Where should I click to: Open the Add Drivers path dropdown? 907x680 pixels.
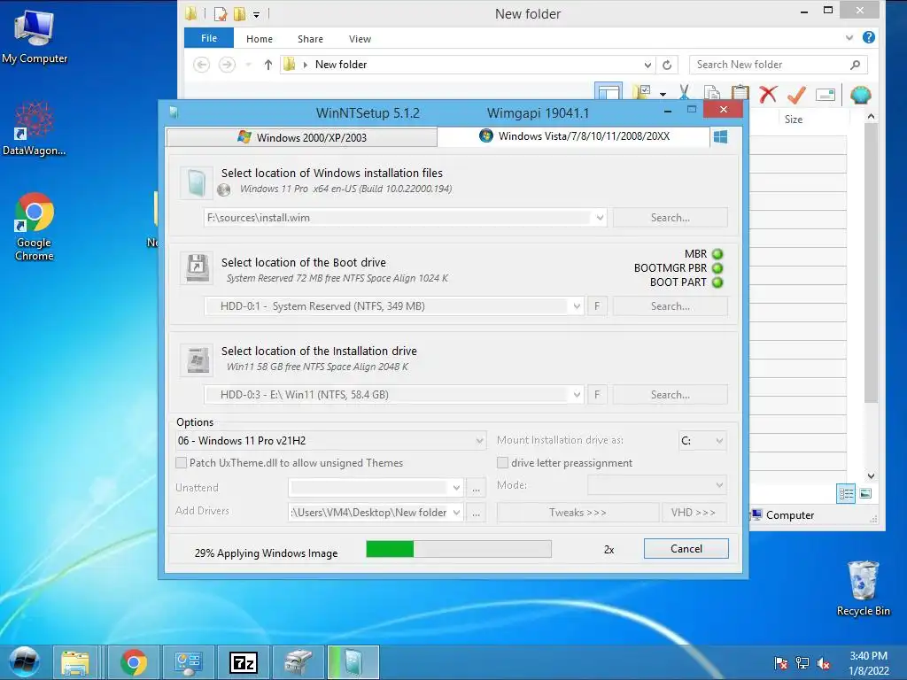456,513
